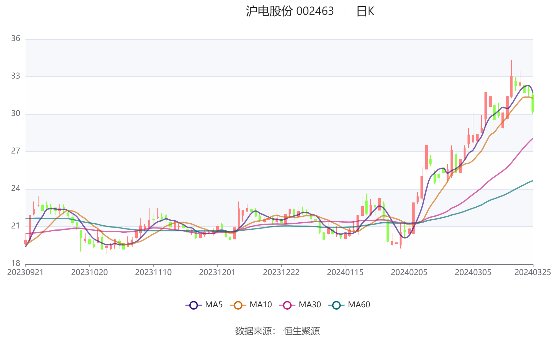Click the last green candlestick at chart's right edge
Image resolution: width=555 pixels, height=337 pixels.
532,104
